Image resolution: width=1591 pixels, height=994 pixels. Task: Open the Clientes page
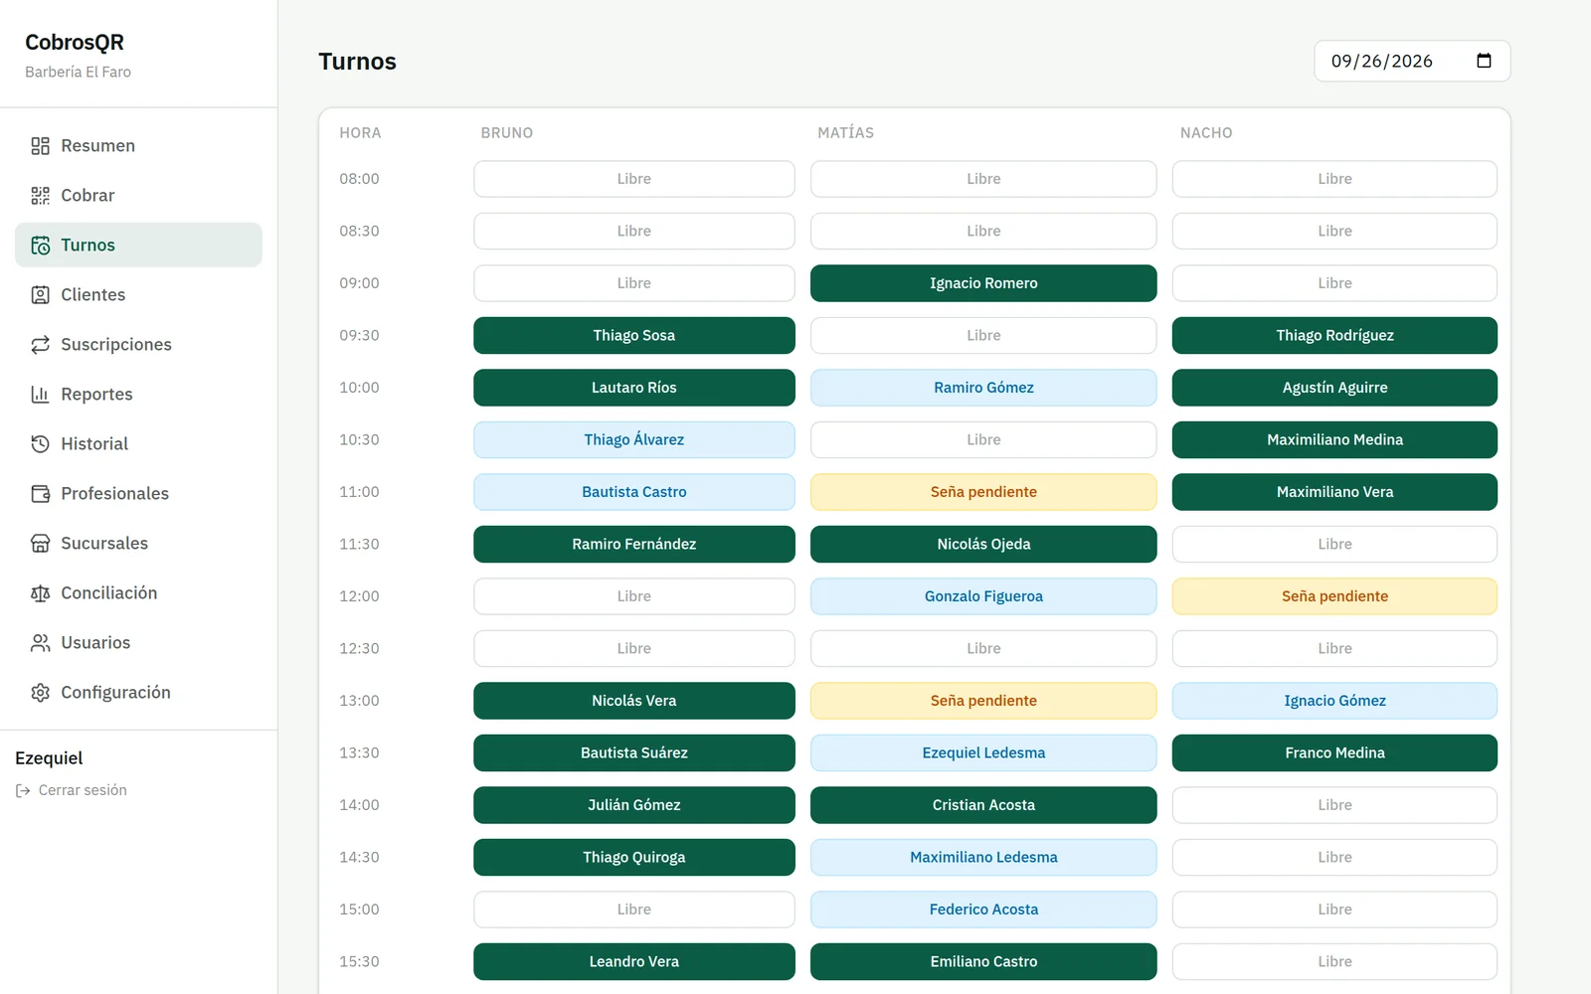pos(138,295)
